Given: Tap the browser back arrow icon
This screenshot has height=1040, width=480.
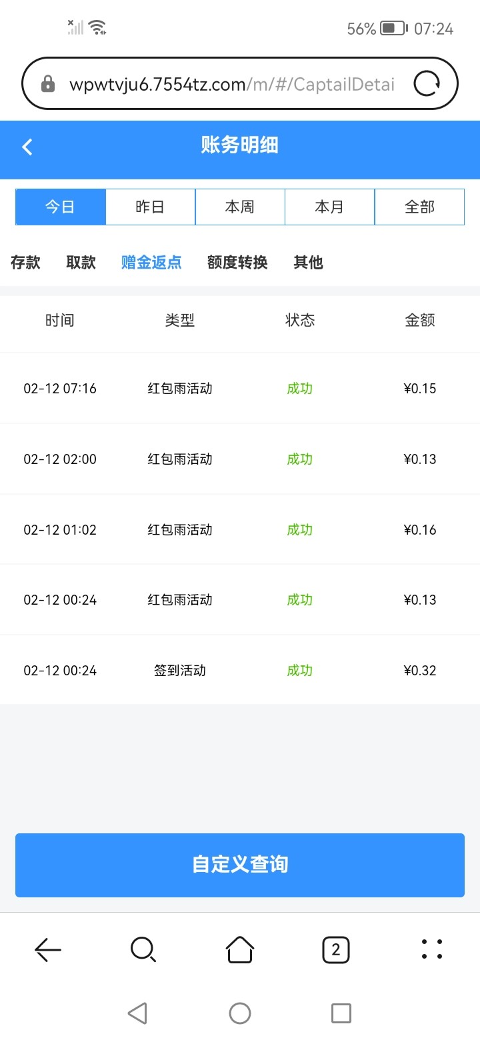Looking at the screenshot, I should (x=48, y=949).
